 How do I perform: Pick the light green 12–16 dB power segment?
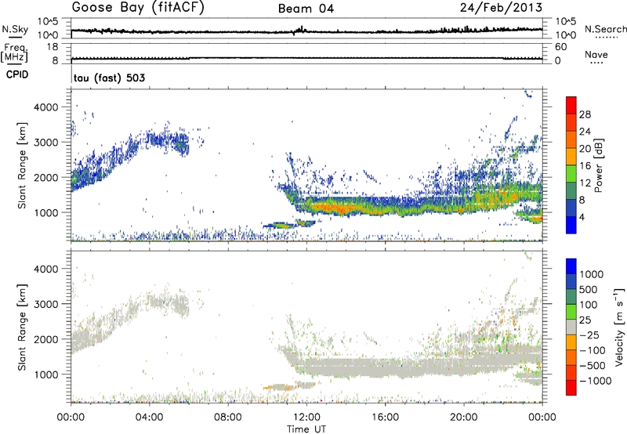571,174
